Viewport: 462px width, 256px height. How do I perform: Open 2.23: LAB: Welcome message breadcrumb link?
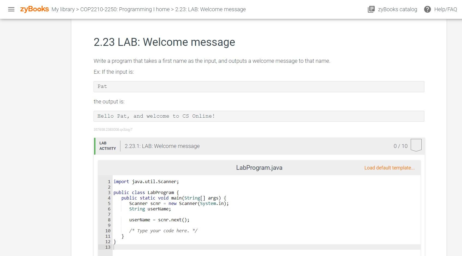click(x=210, y=9)
